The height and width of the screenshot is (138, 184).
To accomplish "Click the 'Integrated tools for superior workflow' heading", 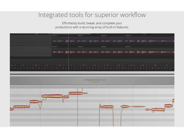I will (92, 15).
